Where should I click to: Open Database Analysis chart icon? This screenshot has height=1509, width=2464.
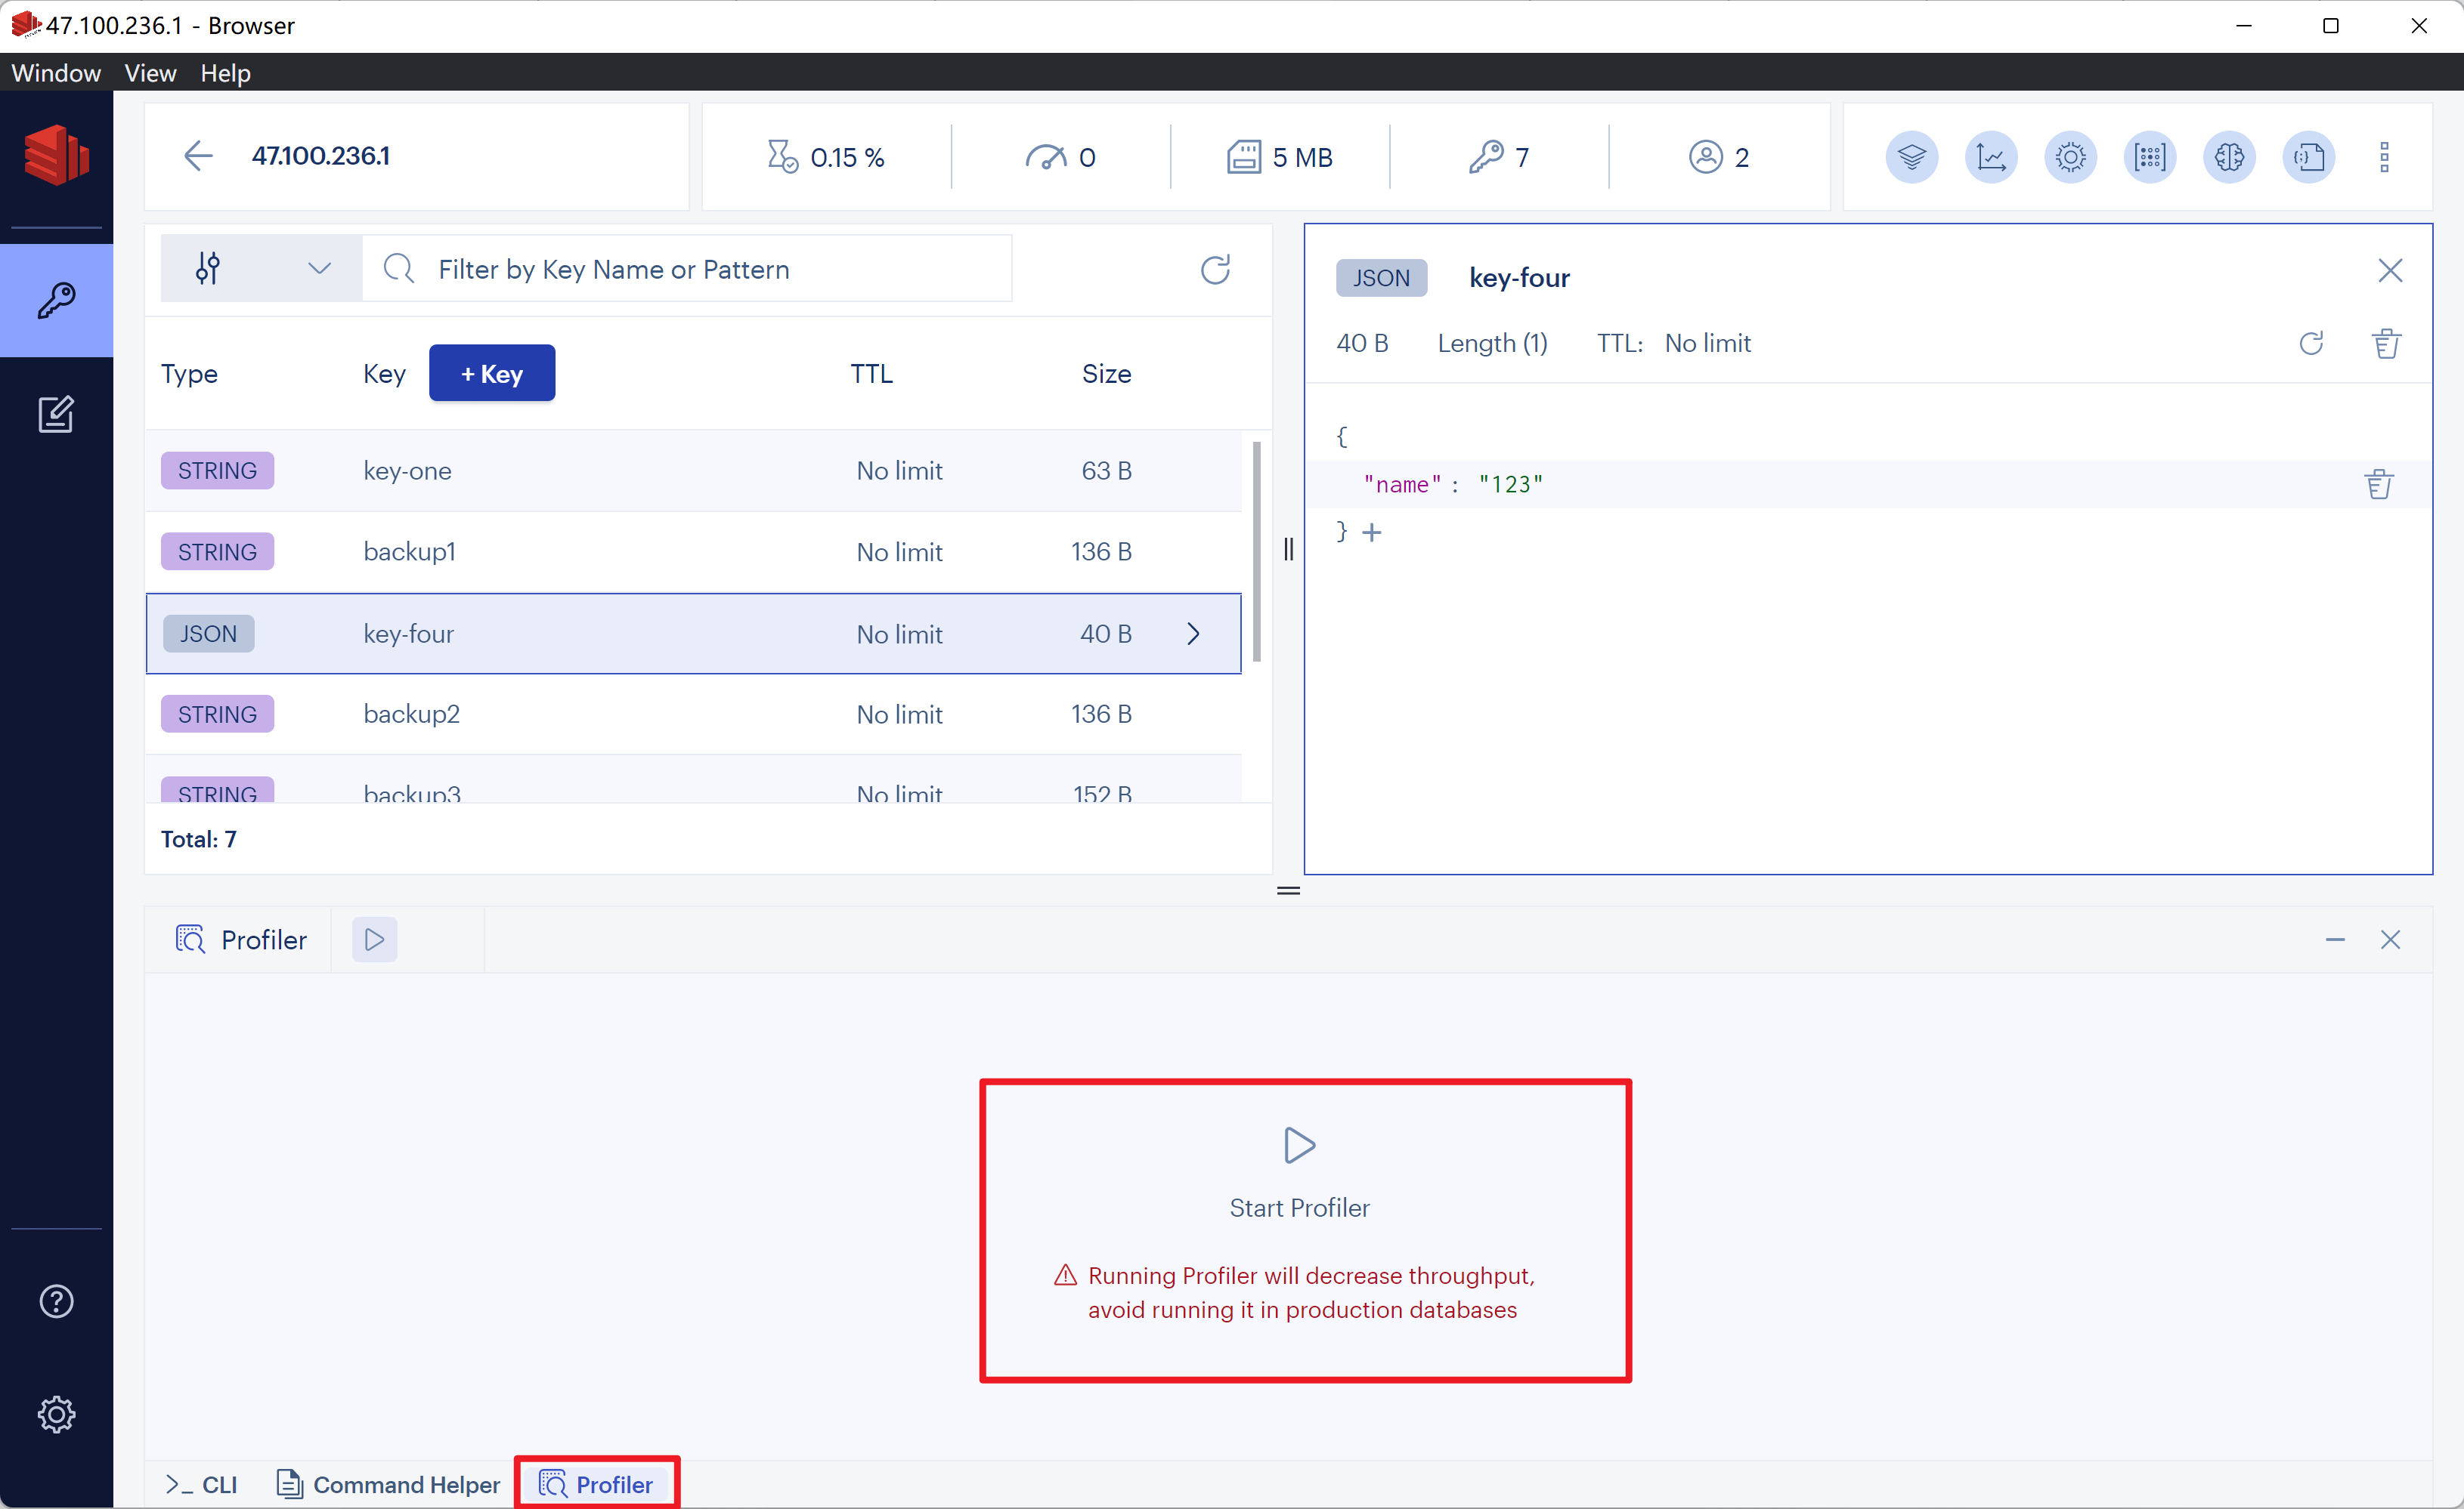click(1991, 157)
